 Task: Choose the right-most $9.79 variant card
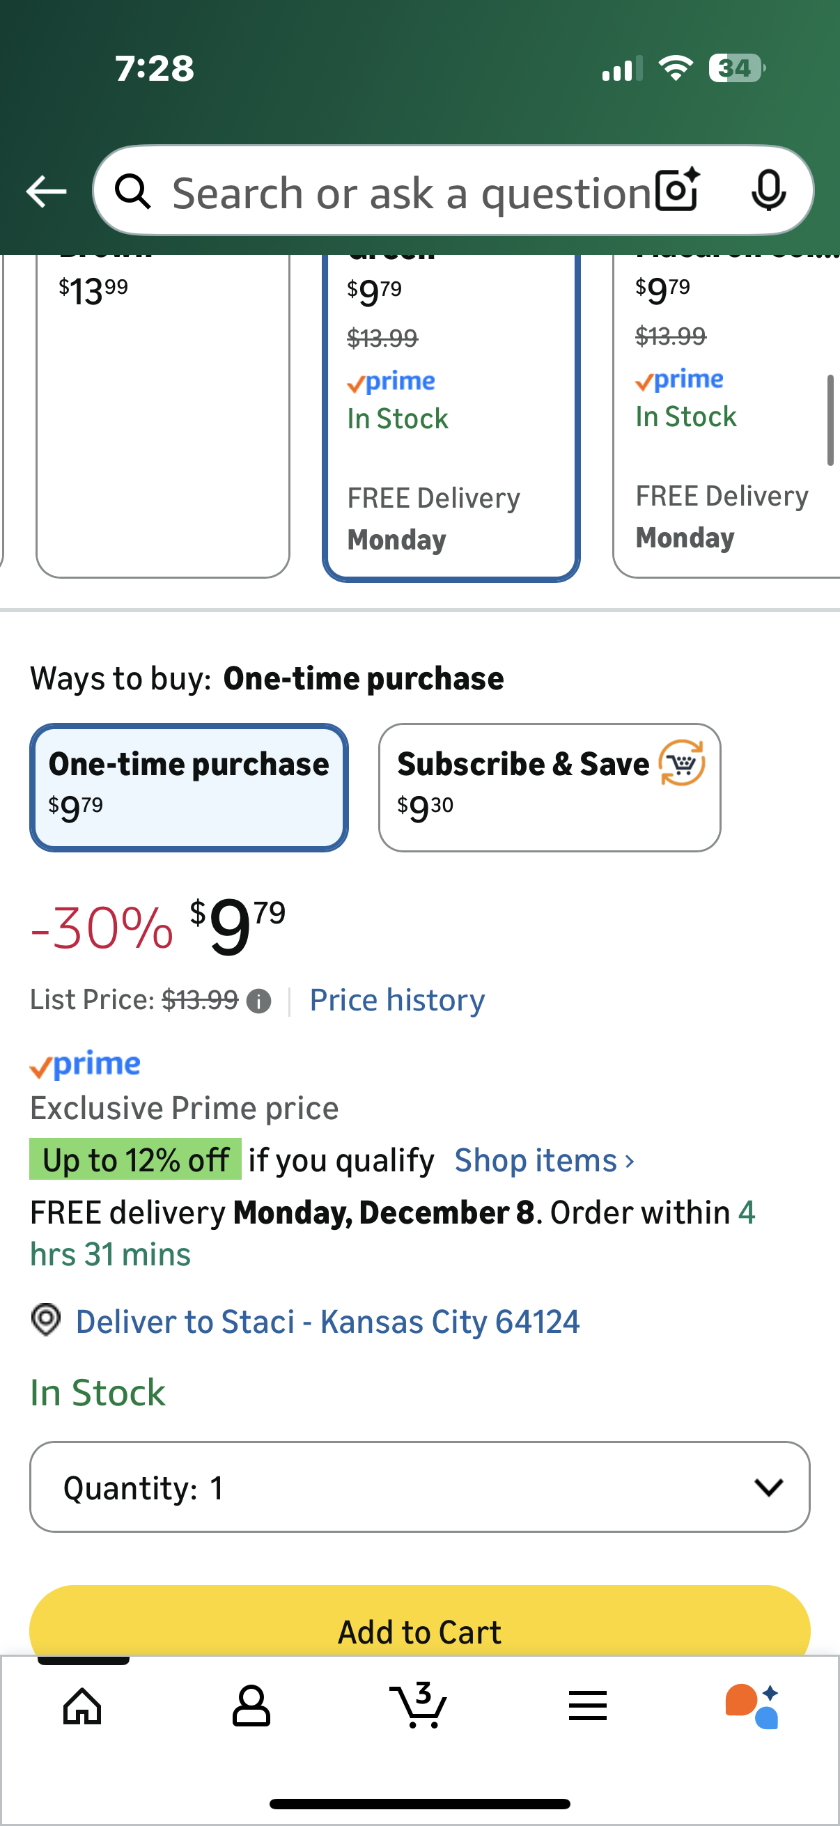pyautogui.click(x=726, y=414)
